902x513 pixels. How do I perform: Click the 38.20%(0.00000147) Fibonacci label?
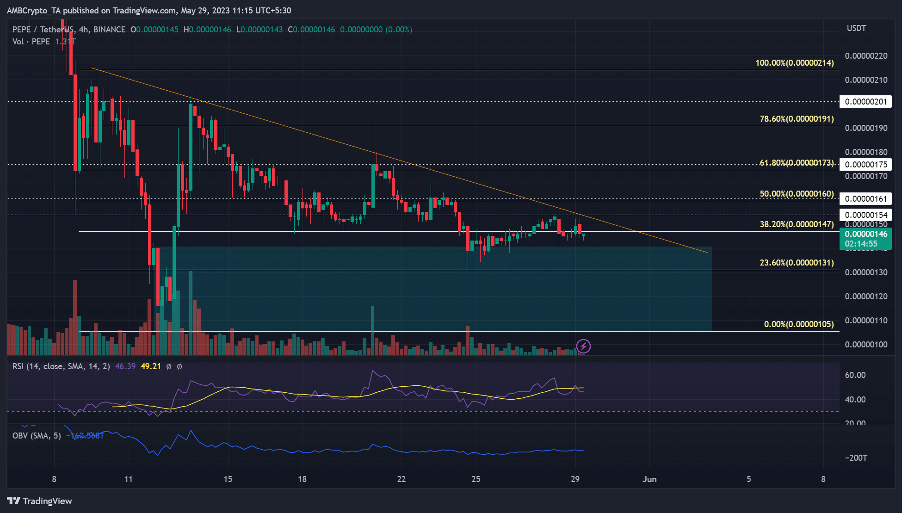pyautogui.click(x=797, y=224)
